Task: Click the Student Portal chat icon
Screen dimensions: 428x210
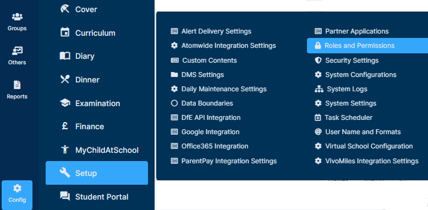Action: [65, 196]
